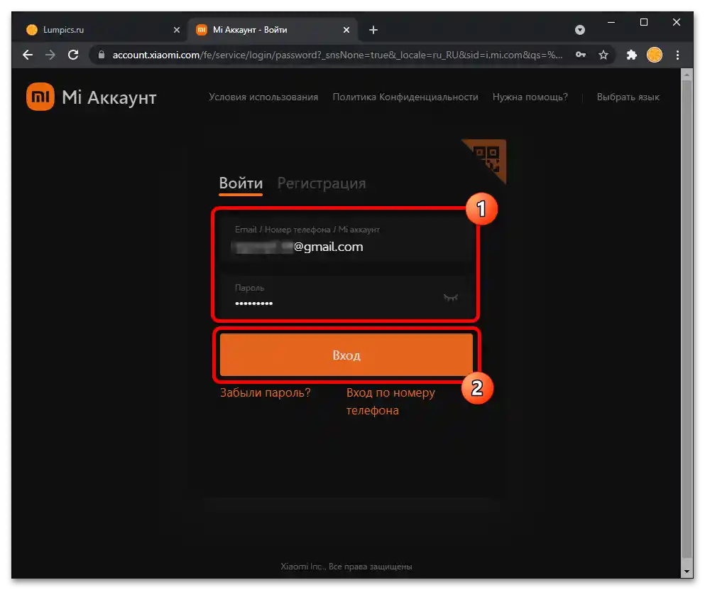Image resolution: width=705 pixels, height=590 pixels.
Task: Go back with browser back arrow
Action: (28, 55)
